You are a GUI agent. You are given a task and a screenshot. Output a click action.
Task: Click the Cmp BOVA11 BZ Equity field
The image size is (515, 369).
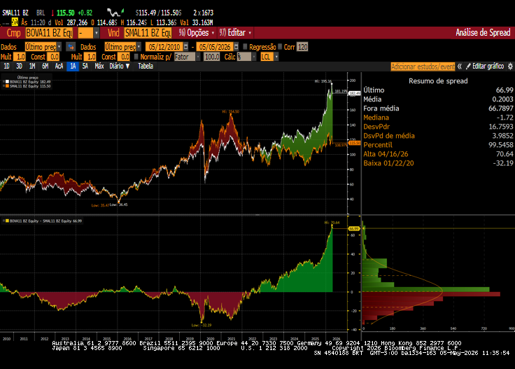pos(49,33)
